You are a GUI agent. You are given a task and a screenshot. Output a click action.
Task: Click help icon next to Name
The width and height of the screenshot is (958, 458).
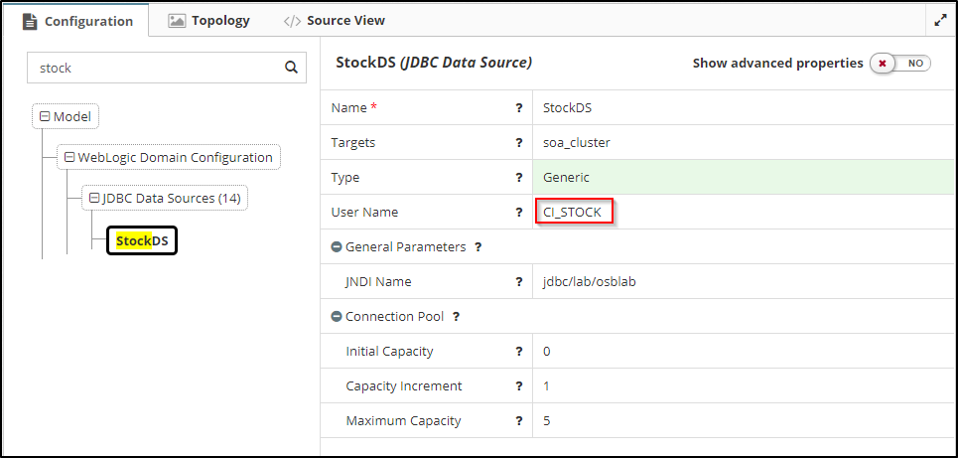pyautogui.click(x=518, y=107)
